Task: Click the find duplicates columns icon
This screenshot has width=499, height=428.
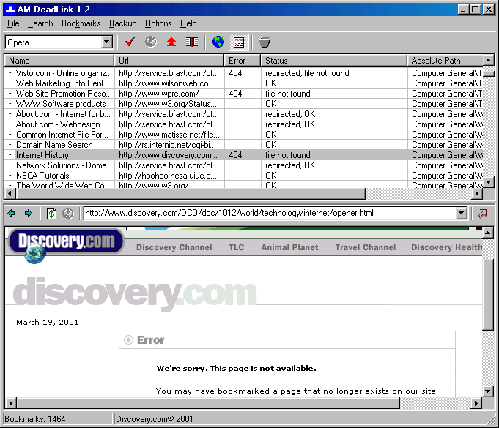Action: coord(192,42)
